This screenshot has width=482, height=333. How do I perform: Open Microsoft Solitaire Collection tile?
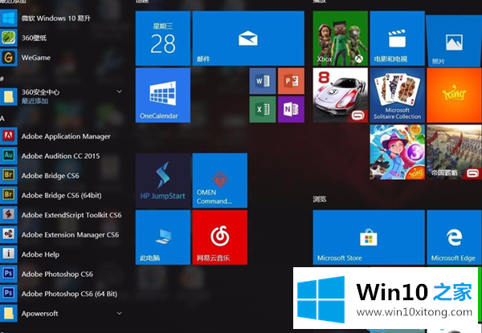[x=397, y=95]
